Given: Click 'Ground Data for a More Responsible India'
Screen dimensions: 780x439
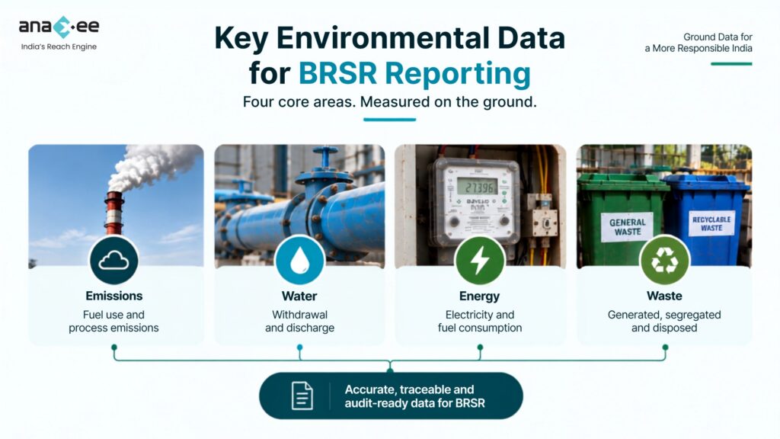Looking at the screenshot, I should tap(698, 43).
